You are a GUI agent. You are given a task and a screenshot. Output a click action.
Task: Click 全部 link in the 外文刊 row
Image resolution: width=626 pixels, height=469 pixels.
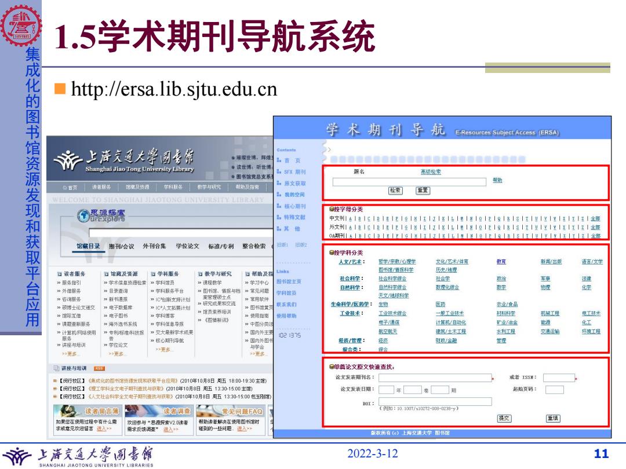click(x=596, y=228)
